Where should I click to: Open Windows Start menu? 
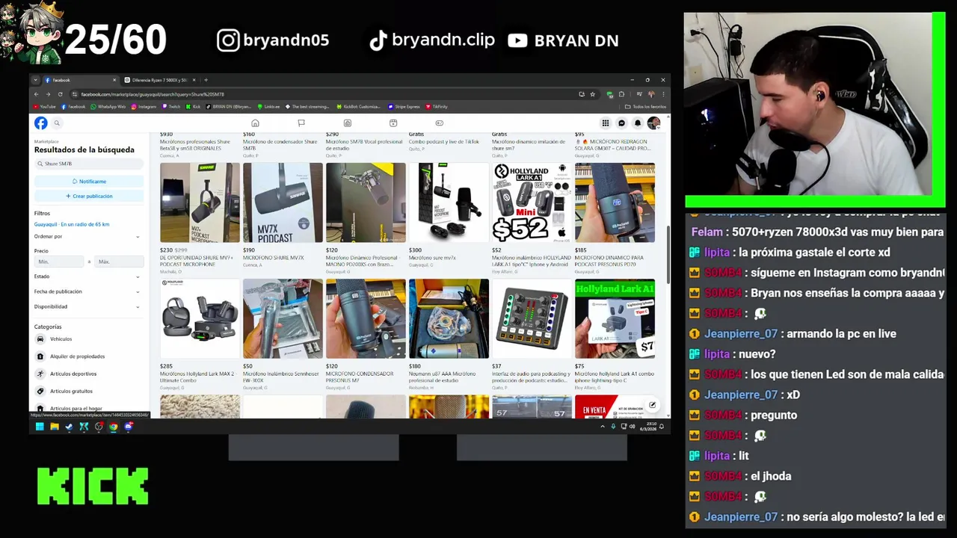(40, 427)
